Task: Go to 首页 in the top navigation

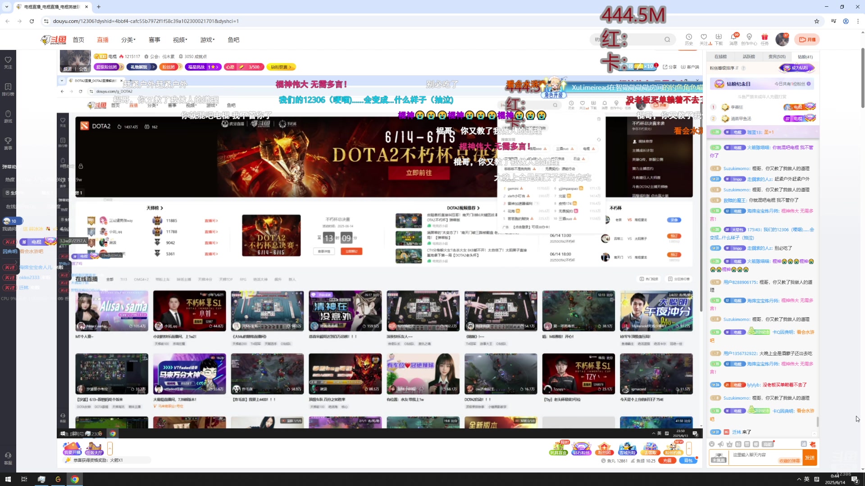Action: 78,40
